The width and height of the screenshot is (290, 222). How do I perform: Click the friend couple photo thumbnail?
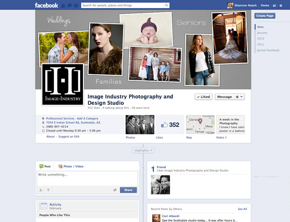[160, 185]
